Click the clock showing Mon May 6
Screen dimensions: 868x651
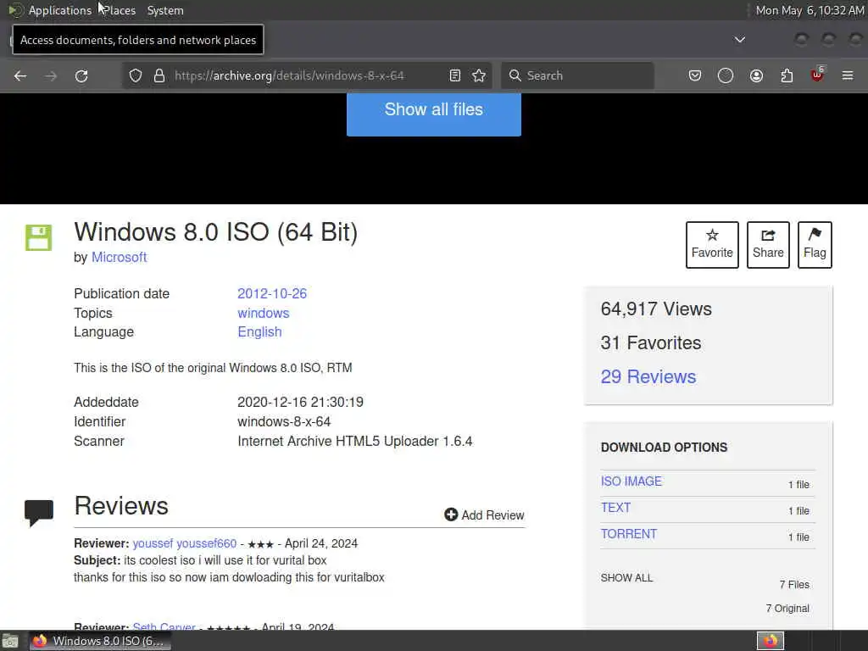[x=810, y=10]
